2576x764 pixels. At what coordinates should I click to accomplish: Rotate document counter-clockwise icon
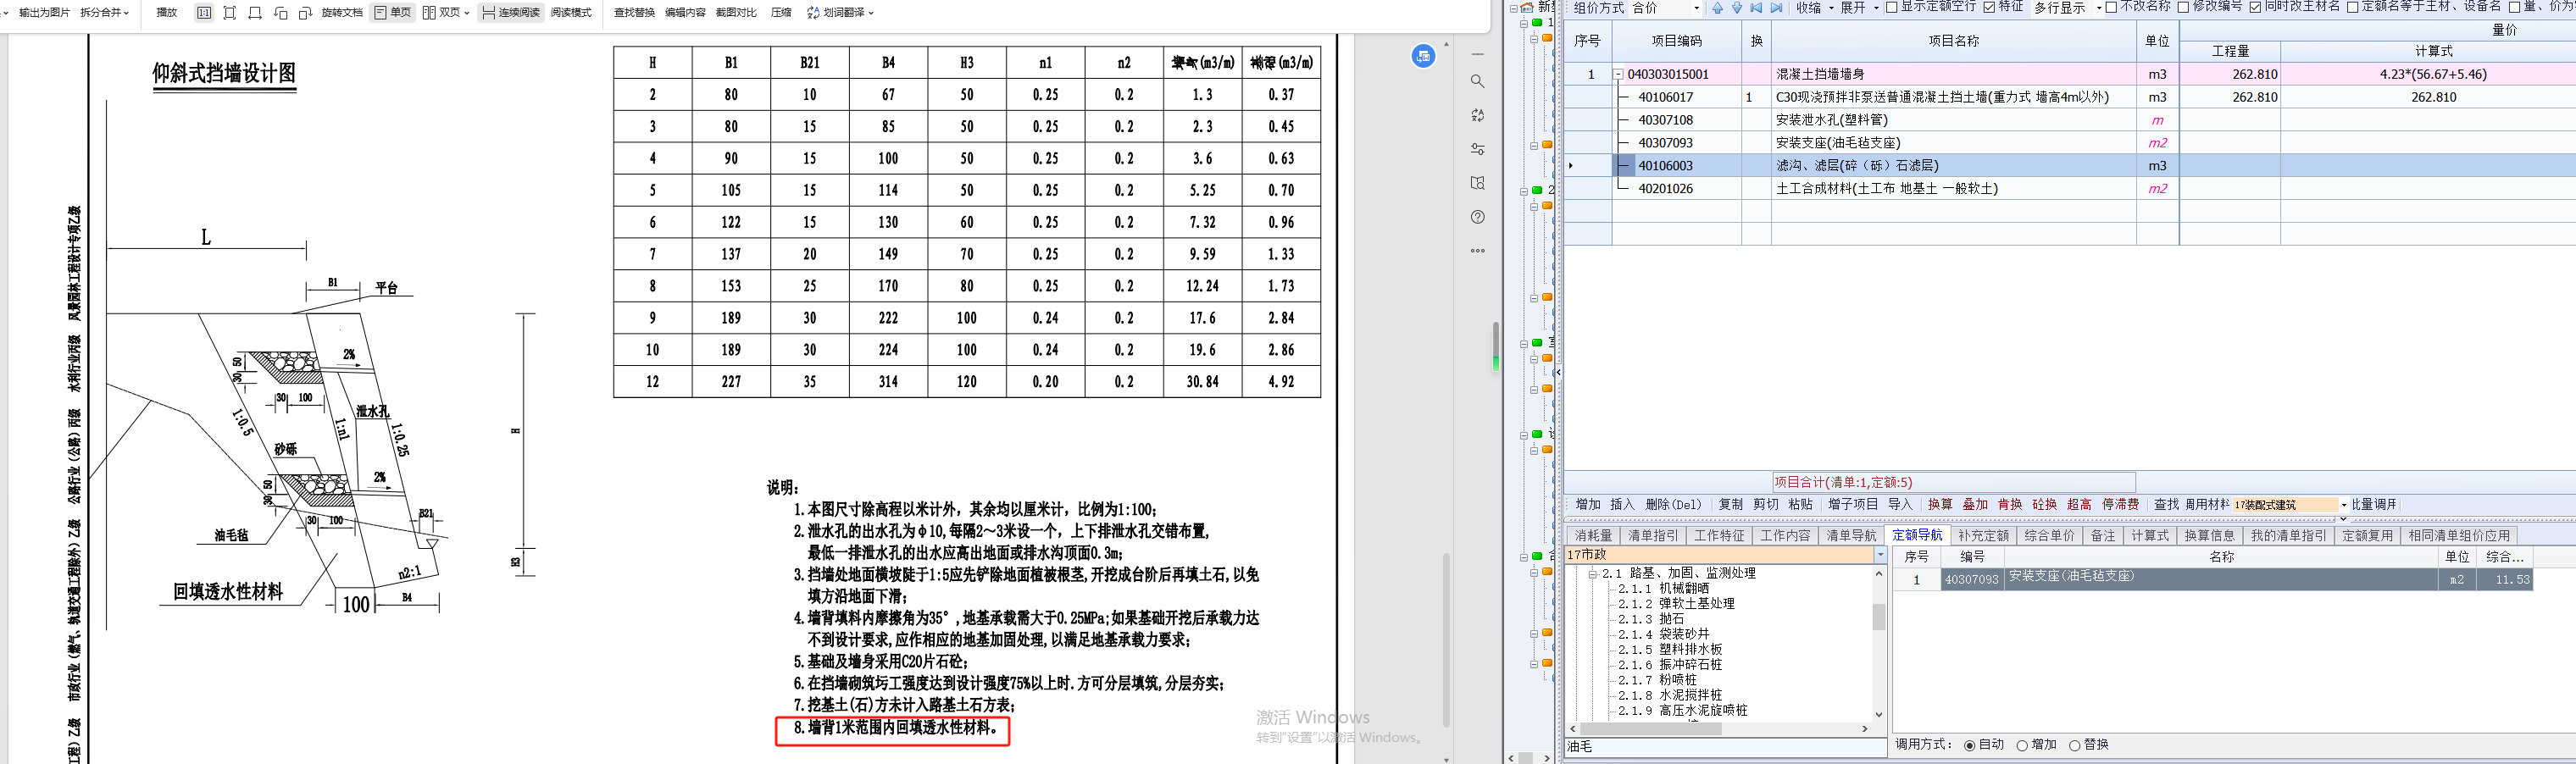pyautogui.click(x=280, y=13)
